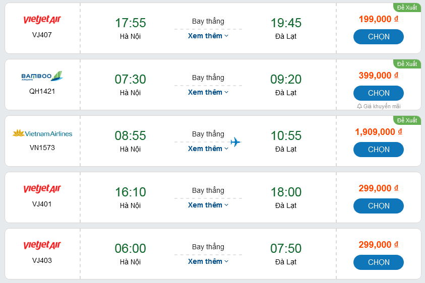This screenshot has height=283, width=425.
Task: Select flight VJ401 with the CHỌN button
Action: (x=379, y=206)
